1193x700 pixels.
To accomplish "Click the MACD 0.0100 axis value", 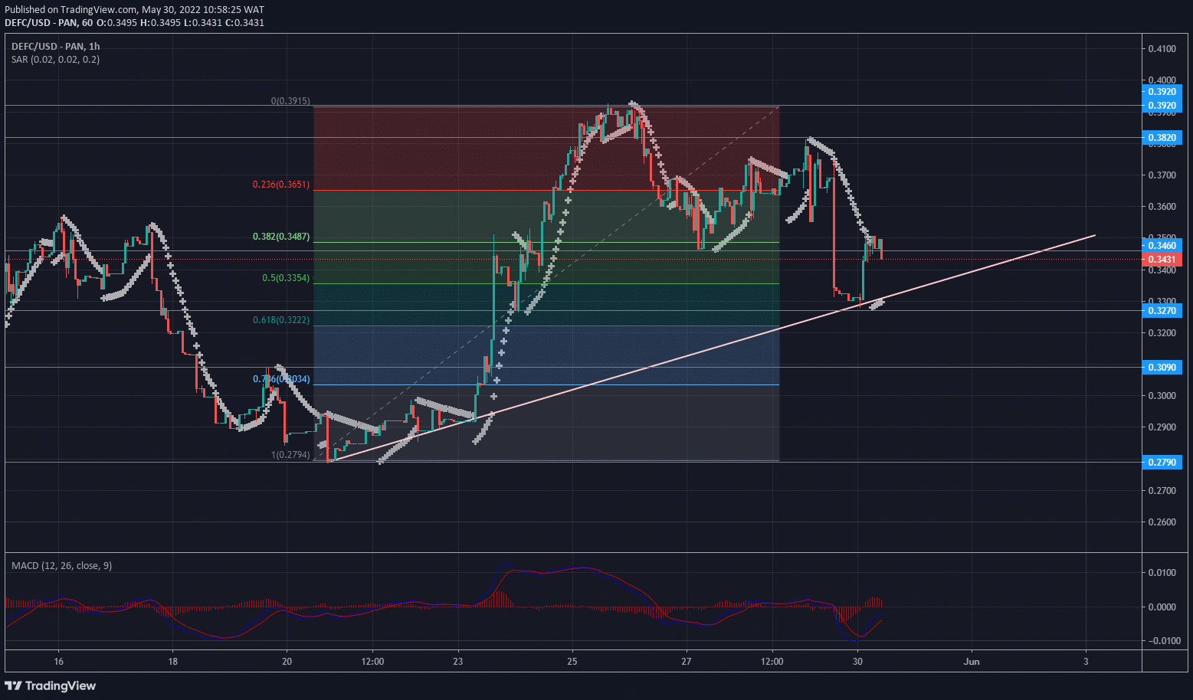I will [1162, 573].
